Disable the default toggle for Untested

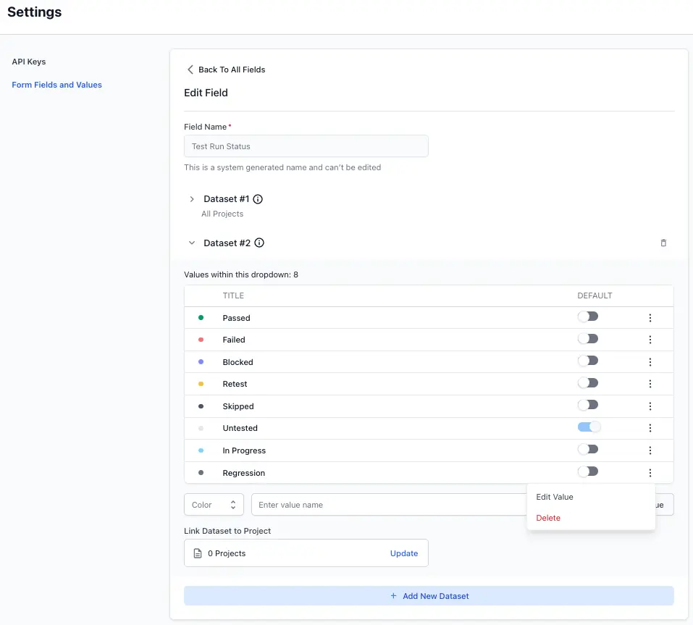[x=588, y=427]
